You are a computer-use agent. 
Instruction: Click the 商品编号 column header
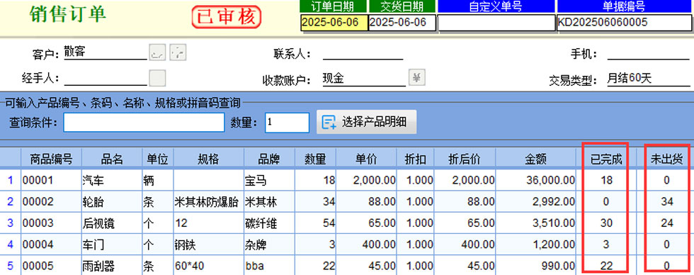(51, 159)
